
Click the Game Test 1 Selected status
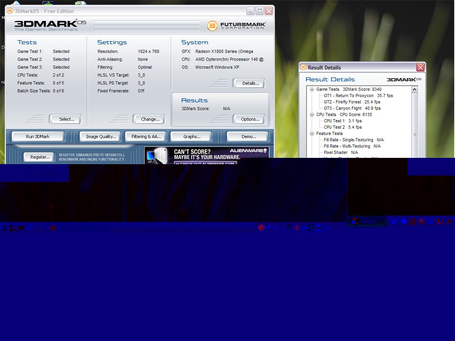click(61, 51)
